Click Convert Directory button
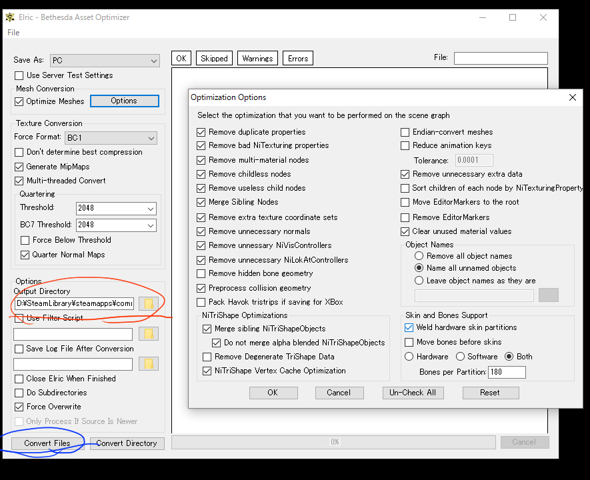 (127, 443)
